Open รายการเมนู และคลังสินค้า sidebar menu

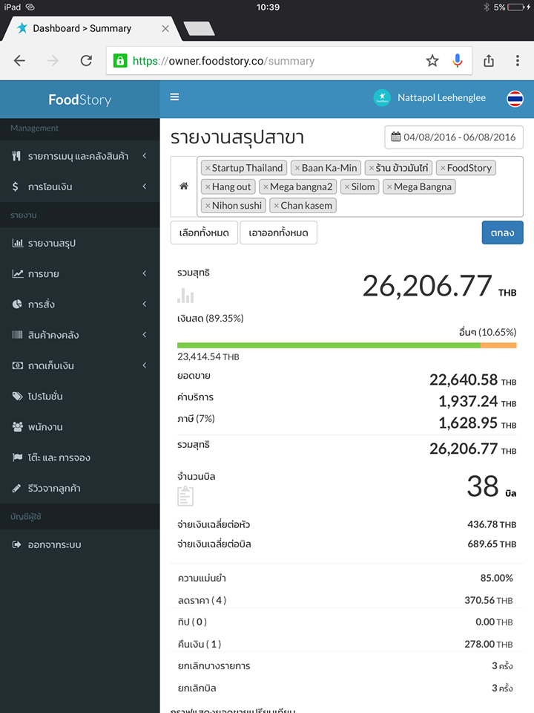pos(79,156)
